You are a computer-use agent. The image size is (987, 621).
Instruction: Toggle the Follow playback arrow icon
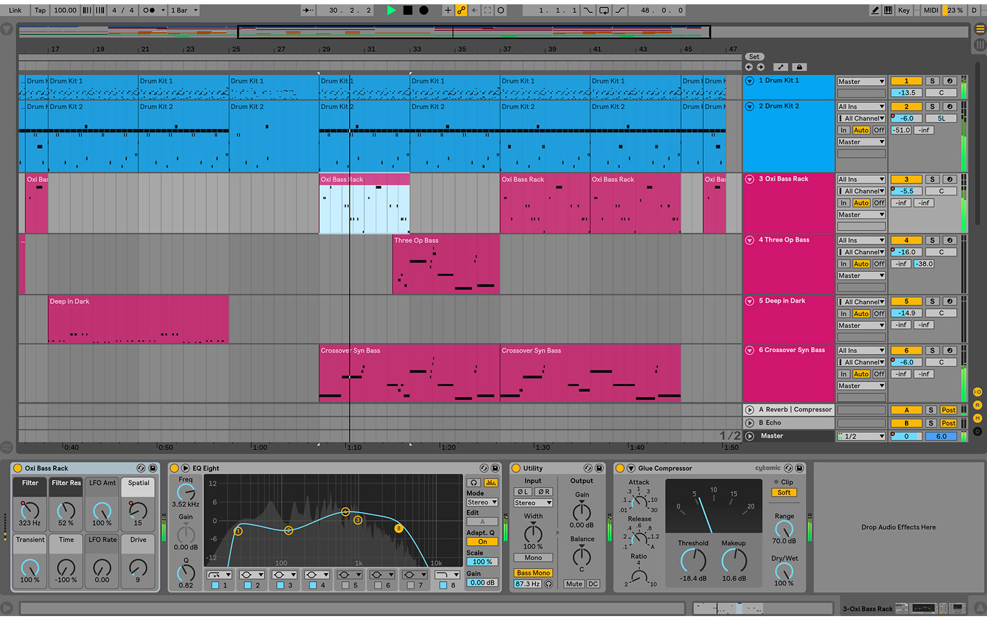click(308, 10)
